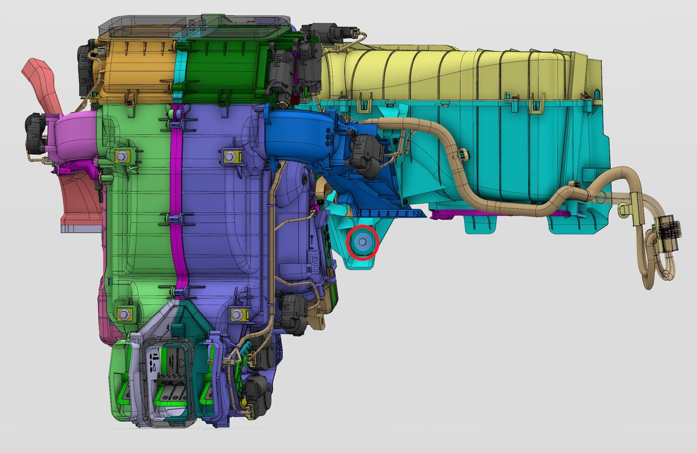Select the large cyan blower housing
The image size is (697, 453).
503,146
